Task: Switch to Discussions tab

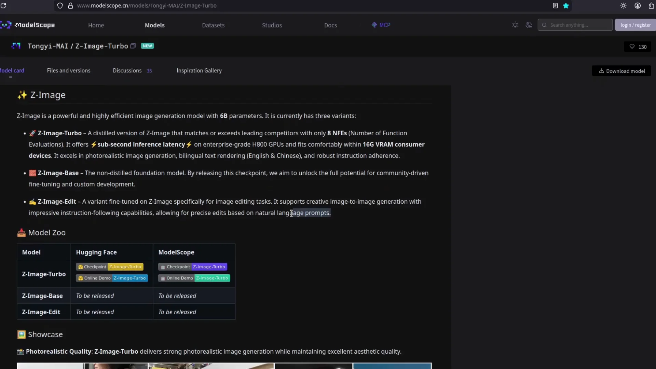Action: pos(127,71)
